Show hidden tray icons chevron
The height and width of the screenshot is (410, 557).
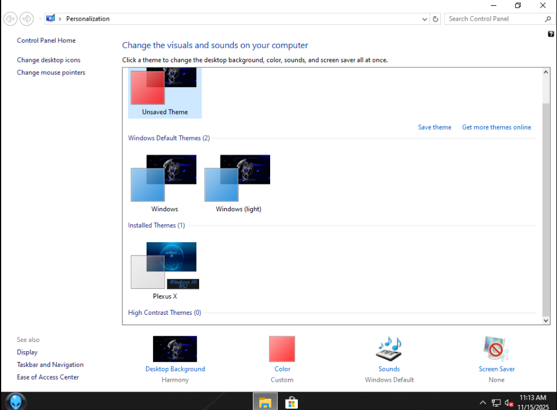[x=483, y=403]
